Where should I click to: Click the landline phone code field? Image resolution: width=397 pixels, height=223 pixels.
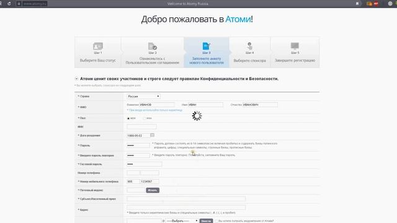[133, 173]
